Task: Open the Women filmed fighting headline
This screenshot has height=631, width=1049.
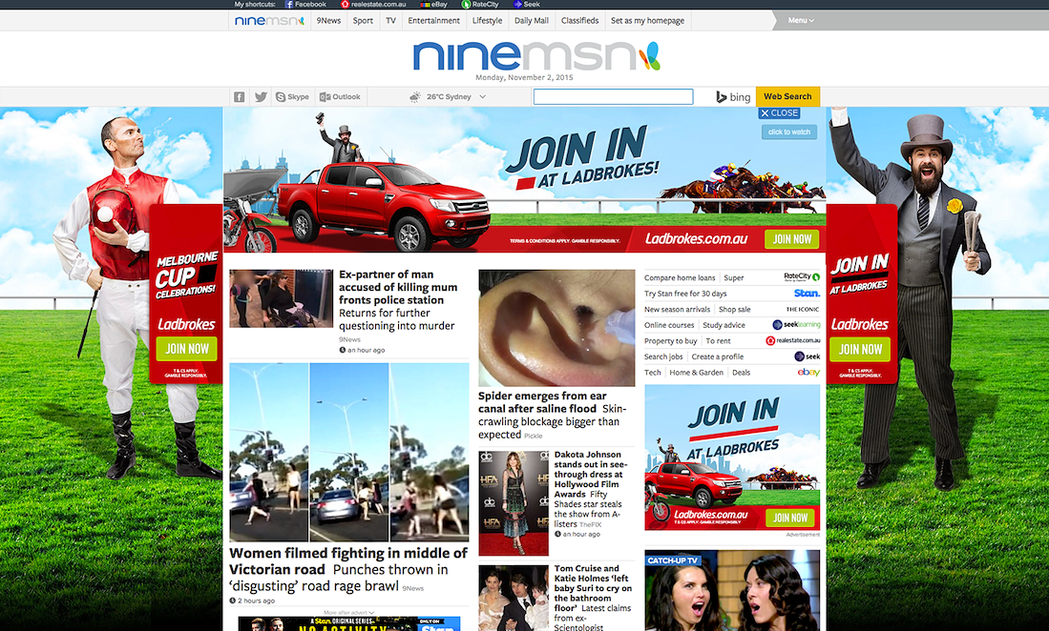Action: pos(347,560)
